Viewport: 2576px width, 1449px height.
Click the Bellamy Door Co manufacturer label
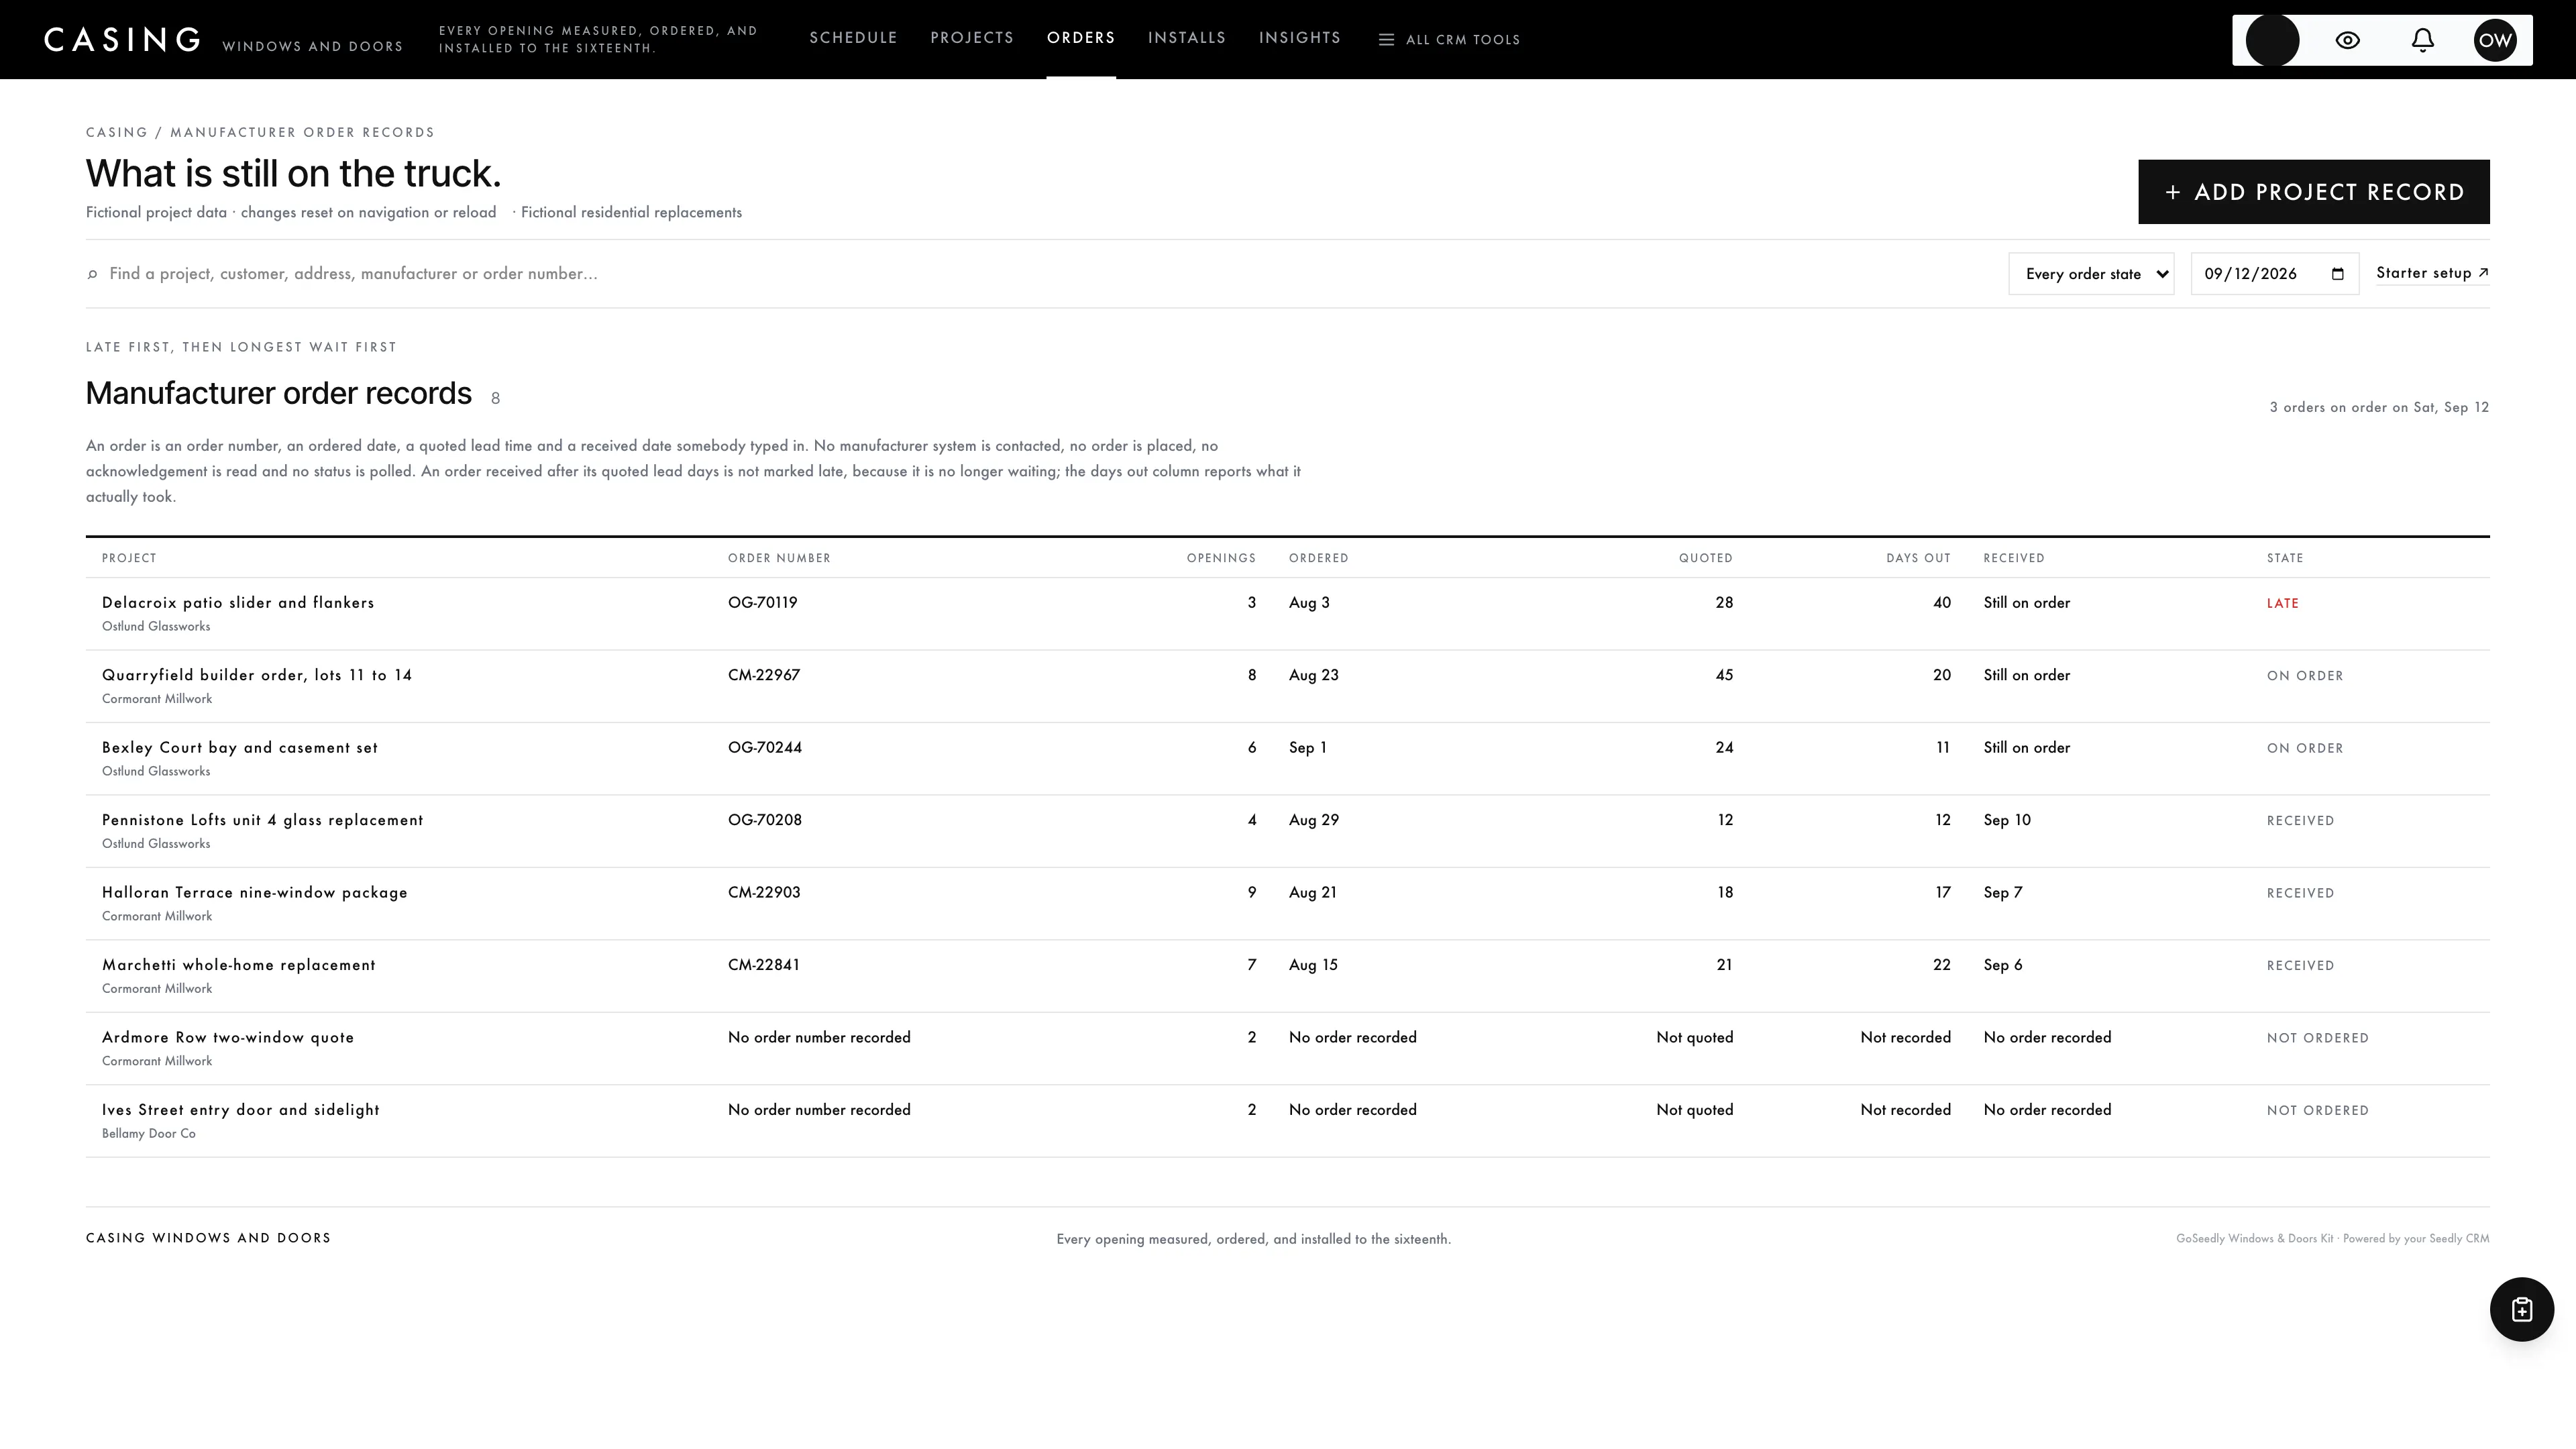pos(149,1133)
